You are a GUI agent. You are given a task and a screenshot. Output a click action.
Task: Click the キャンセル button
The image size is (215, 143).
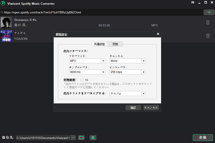coord(151,108)
